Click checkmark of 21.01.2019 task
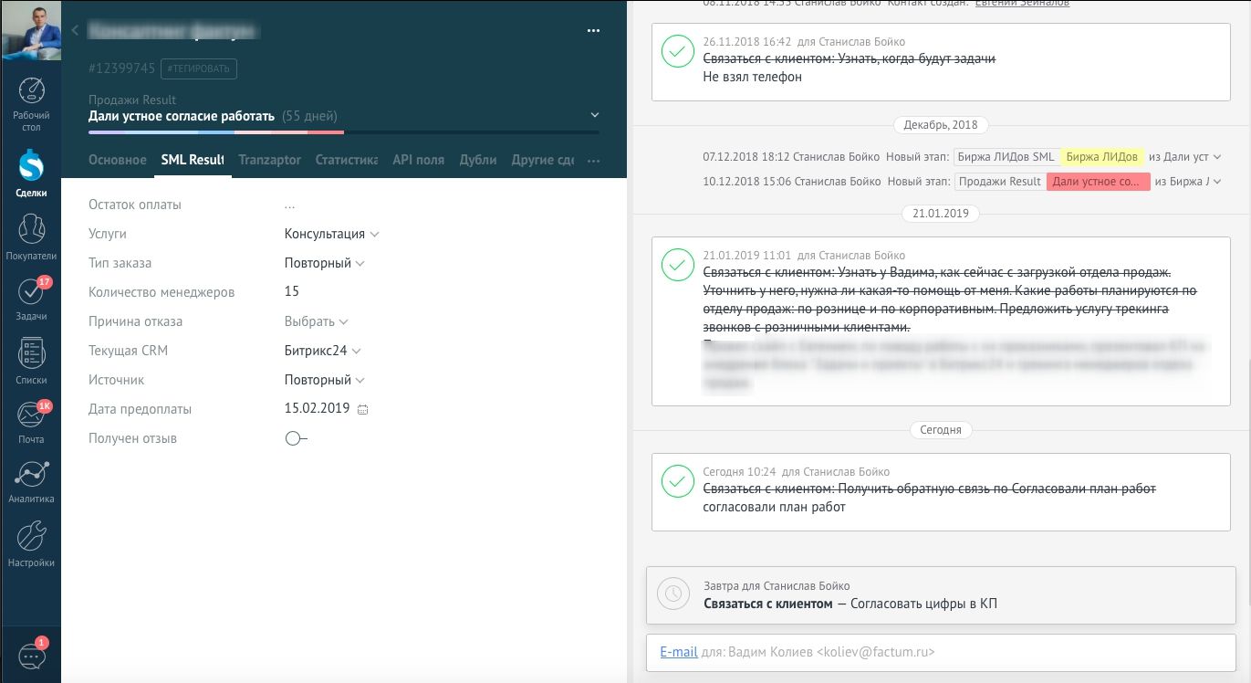The height and width of the screenshot is (683, 1251). 677,265
